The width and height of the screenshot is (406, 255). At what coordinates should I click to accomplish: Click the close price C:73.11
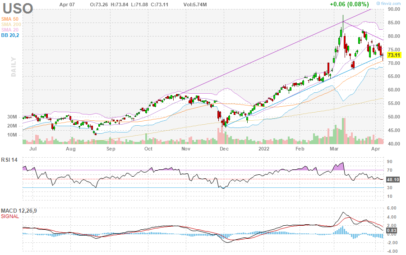click(159, 5)
